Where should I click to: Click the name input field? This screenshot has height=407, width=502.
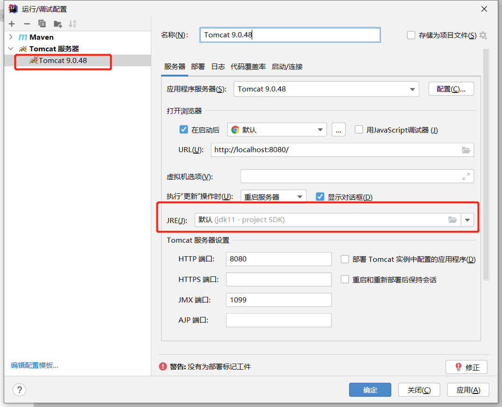pyautogui.click(x=290, y=35)
